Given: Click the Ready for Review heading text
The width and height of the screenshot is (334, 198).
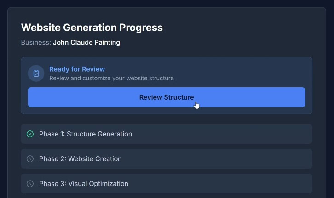Looking at the screenshot, I should click(x=77, y=69).
